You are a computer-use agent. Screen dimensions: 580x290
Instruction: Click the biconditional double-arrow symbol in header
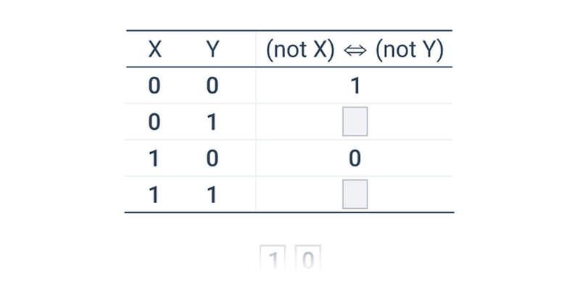[355, 50]
